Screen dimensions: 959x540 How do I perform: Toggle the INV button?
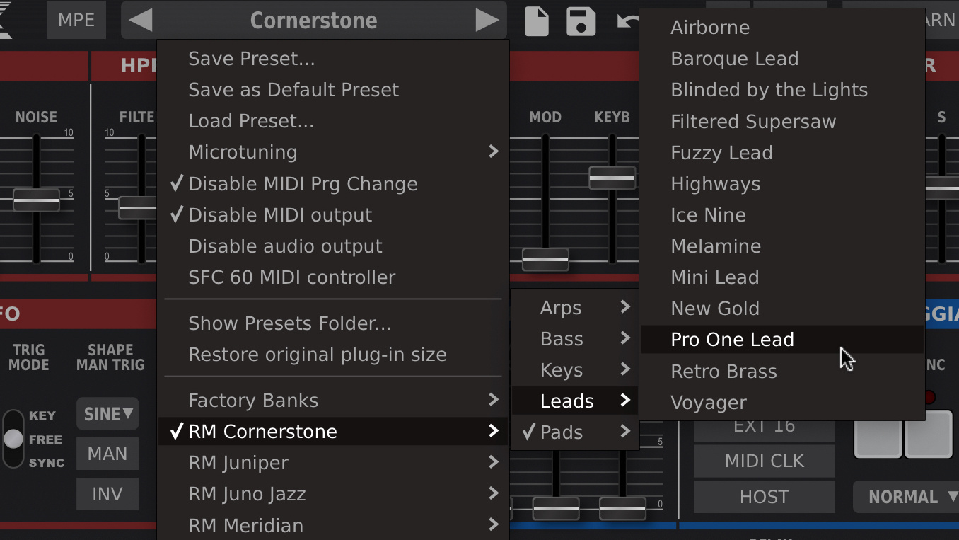107,493
